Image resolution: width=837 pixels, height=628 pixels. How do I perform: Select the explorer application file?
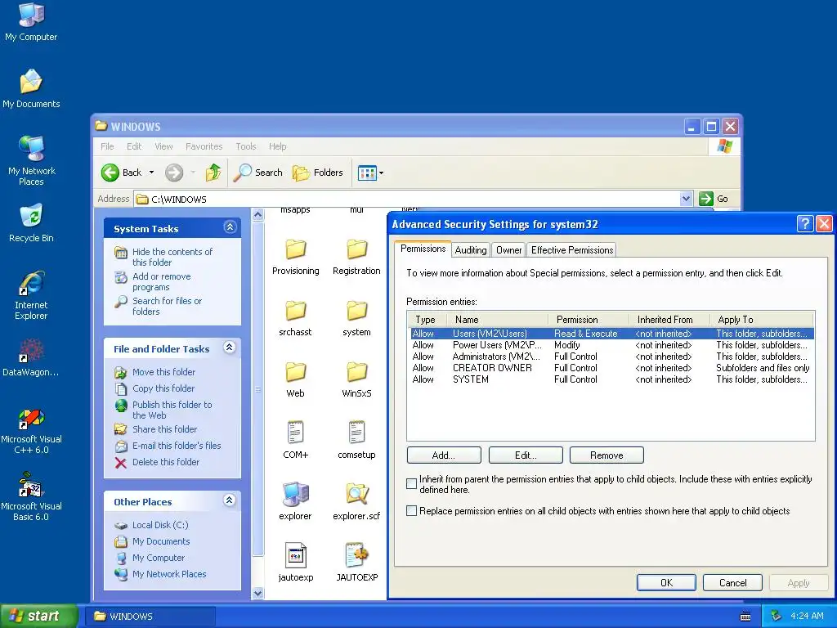pos(295,502)
